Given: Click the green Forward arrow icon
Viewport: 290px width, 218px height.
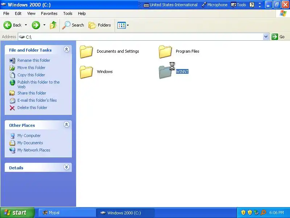Looking at the screenshot, I should point(36,25).
